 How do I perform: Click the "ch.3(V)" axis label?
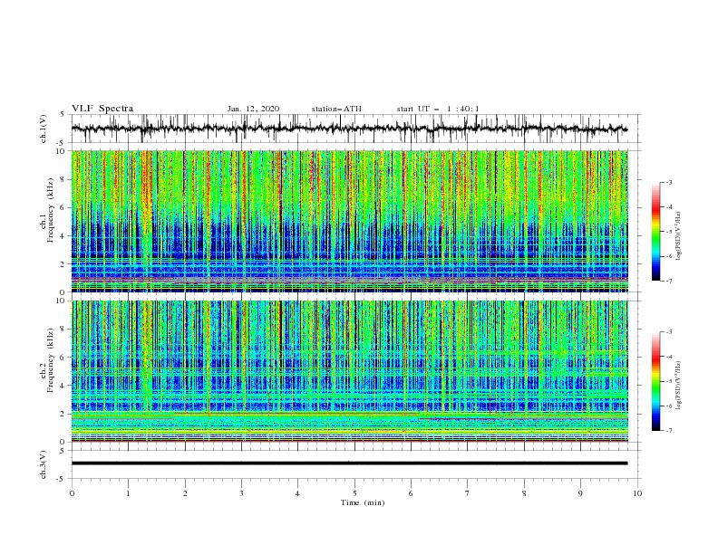point(44,464)
